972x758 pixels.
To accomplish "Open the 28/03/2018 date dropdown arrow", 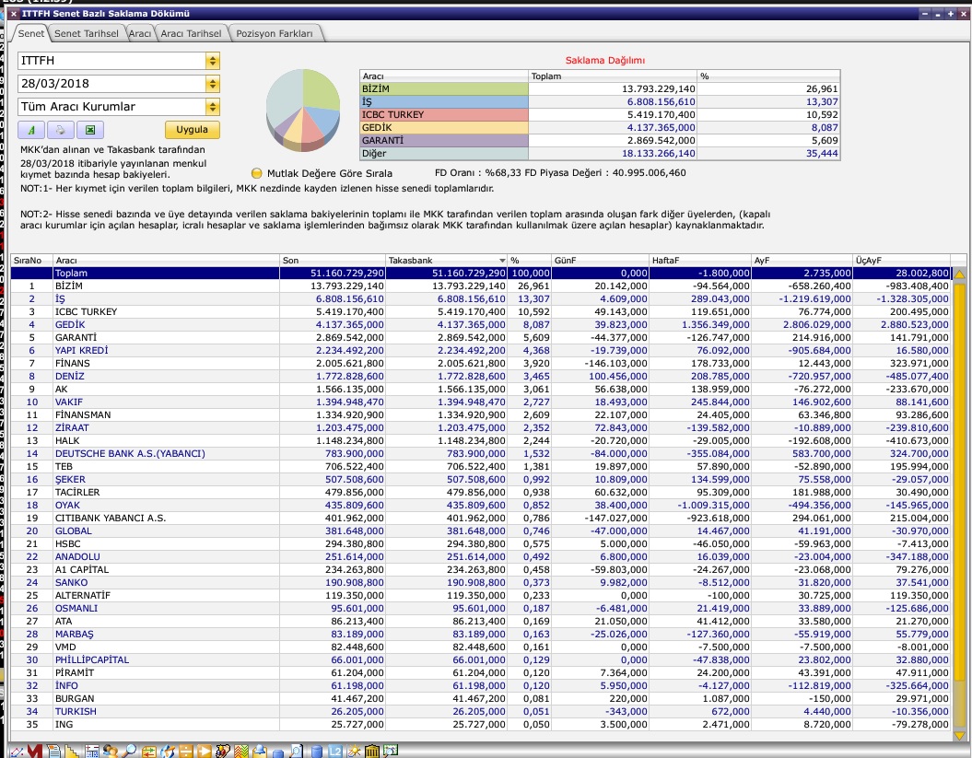I will point(213,84).
